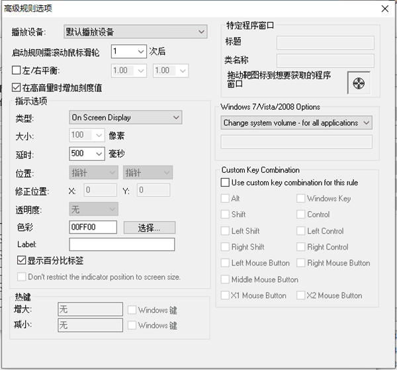The width and height of the screenshot is (397, 370).
Task: Close the 高级规则选项 dialog window
Action: coord(384,8)
